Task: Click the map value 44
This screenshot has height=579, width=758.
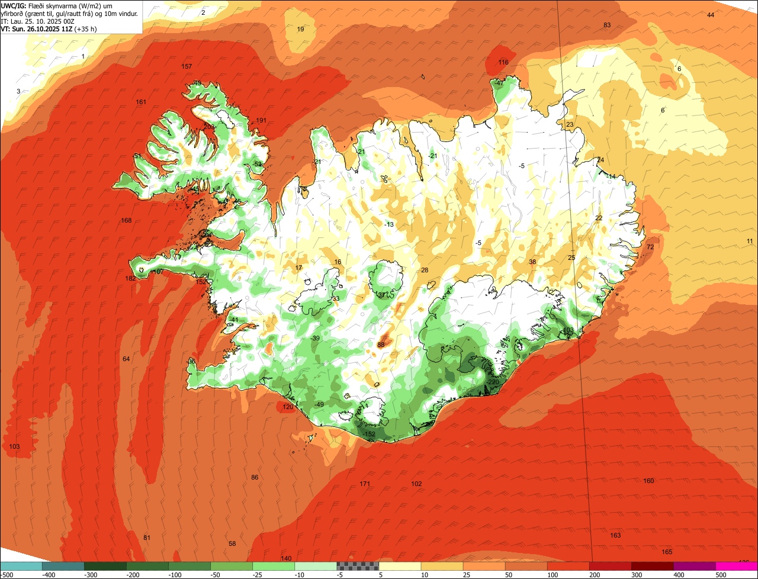Action: [711, 15]
